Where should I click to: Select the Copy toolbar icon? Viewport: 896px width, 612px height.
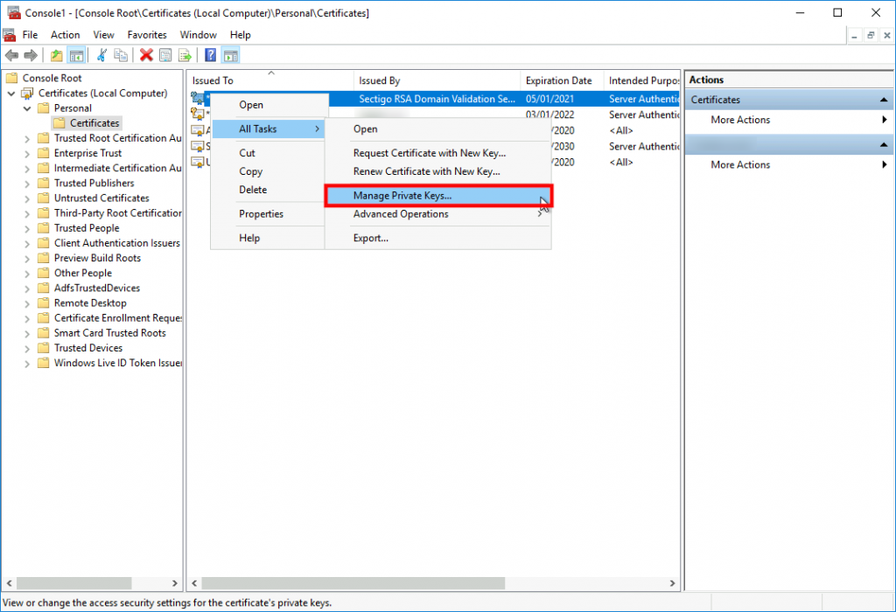[120, 54]
